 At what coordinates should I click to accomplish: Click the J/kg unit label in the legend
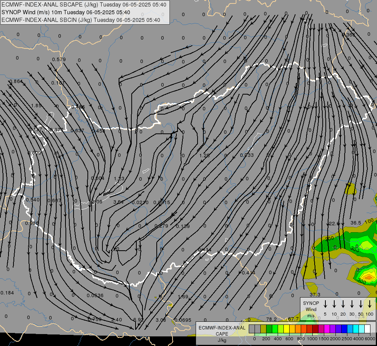tap(222, 340)
